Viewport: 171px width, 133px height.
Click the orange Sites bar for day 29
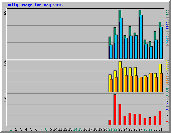click(x=151, y=82)
